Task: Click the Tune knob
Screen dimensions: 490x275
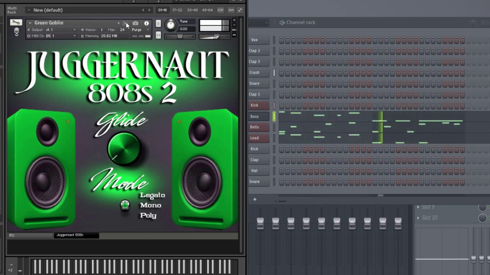Action: point(171,25)
